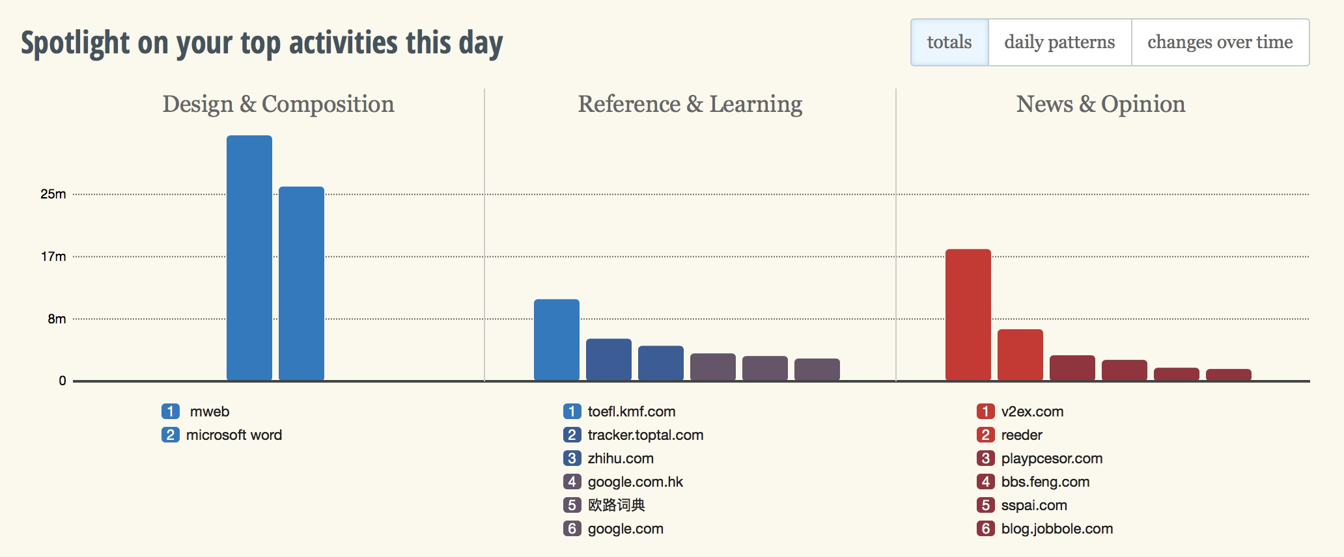Open the daily patterns tab
The width and height of the screenshot is (1344, 557).
pos(1059,42)
